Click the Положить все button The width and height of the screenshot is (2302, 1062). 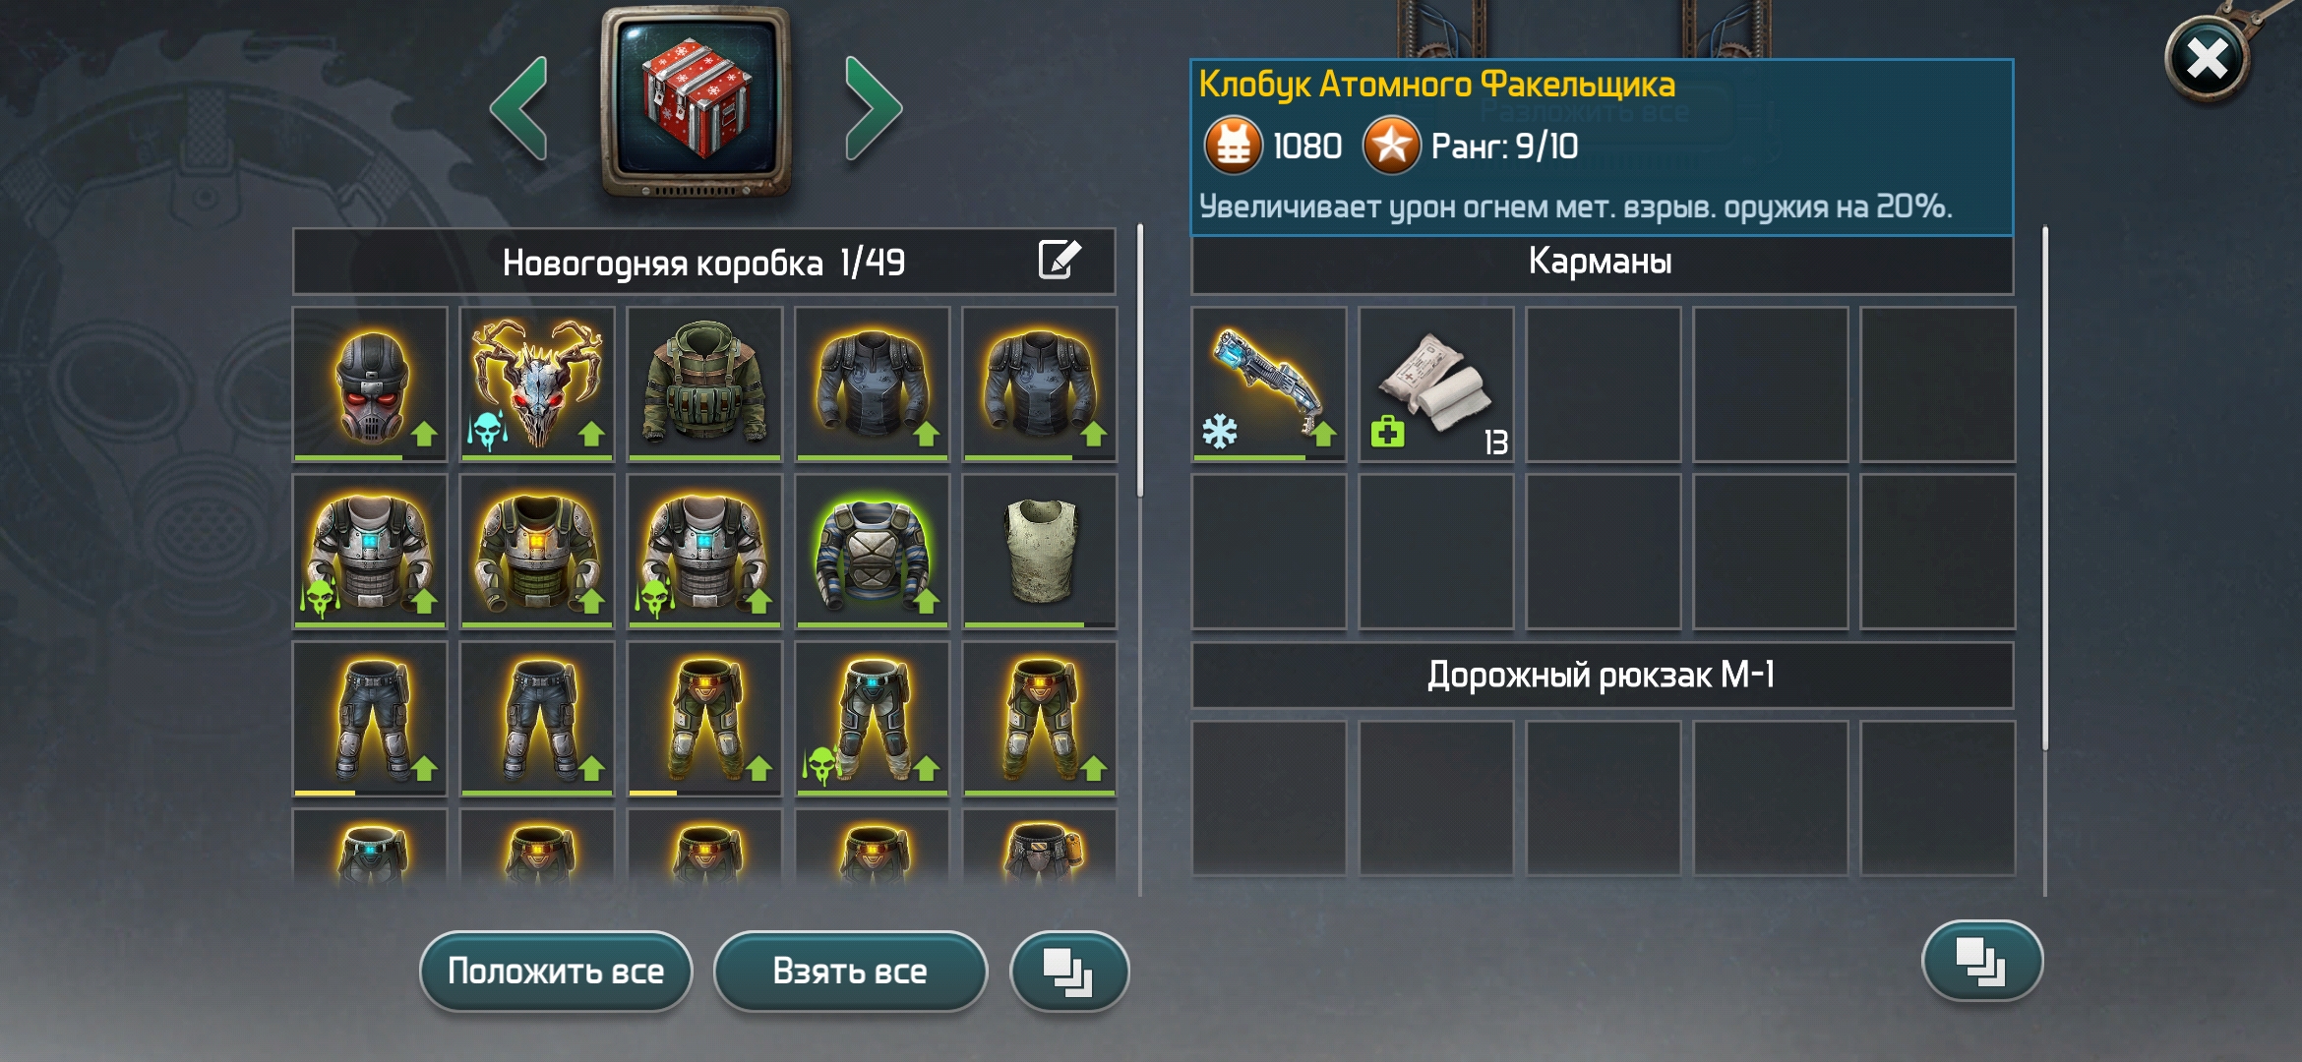tap(556, 972)
